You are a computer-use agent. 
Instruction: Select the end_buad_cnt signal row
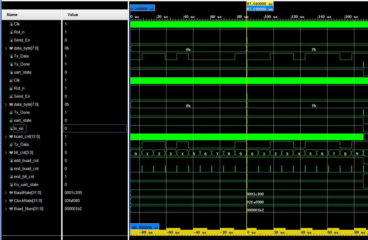[x=26, y=169]
